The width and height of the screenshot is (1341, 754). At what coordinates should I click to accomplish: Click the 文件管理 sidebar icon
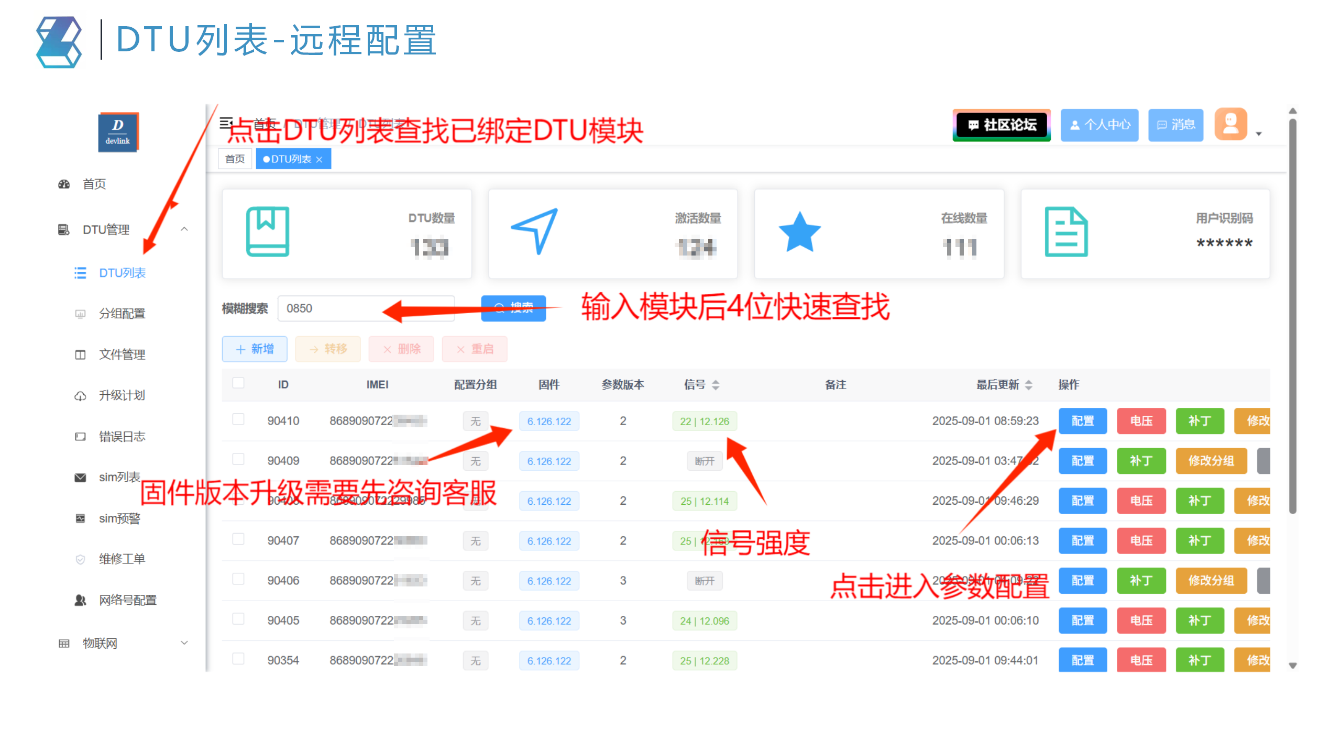click(80, 354)
